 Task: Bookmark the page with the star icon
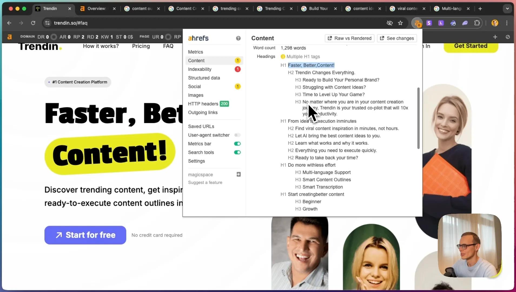(x=401, y=23)
